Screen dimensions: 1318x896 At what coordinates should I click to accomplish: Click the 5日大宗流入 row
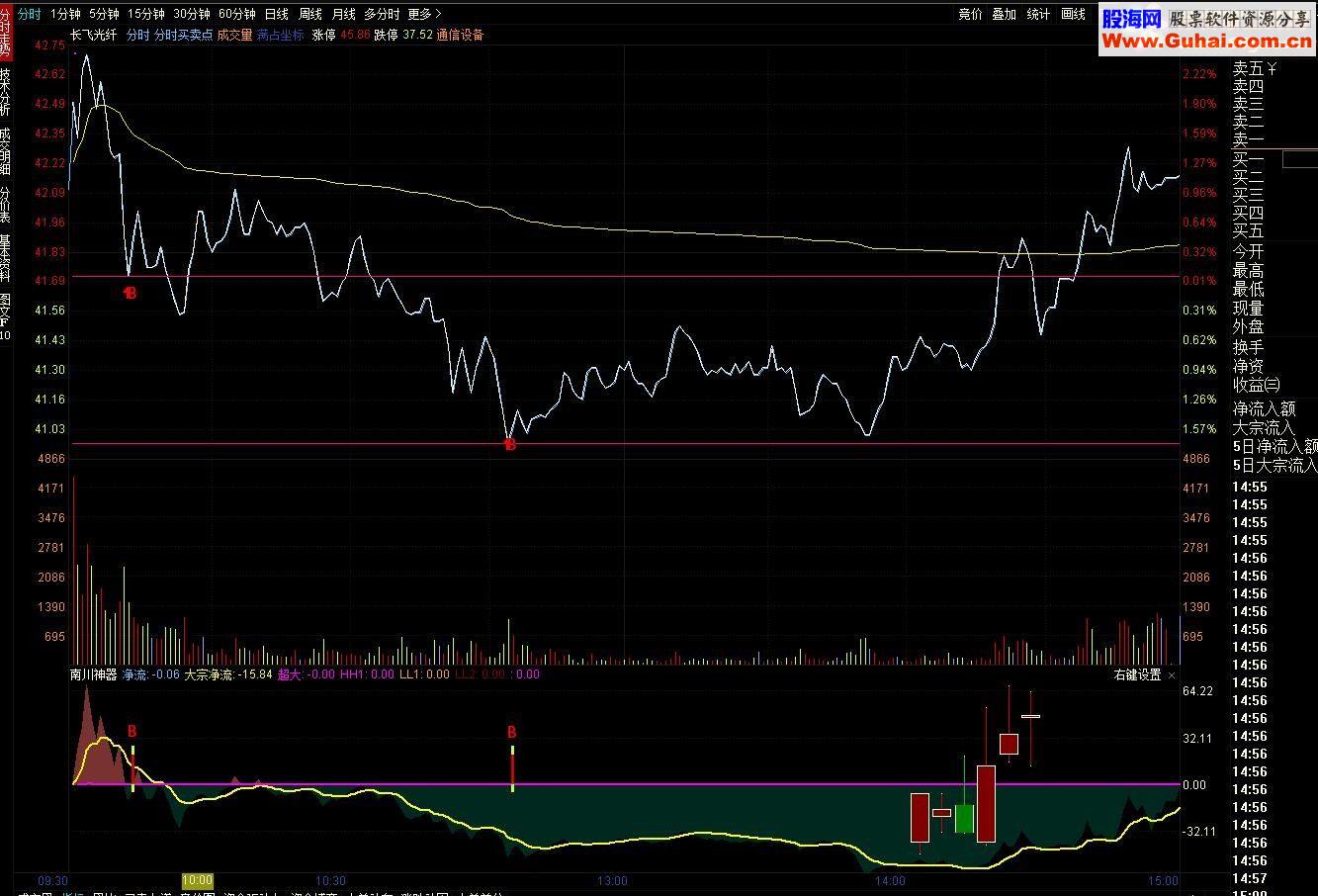(x=1274, y=465)
